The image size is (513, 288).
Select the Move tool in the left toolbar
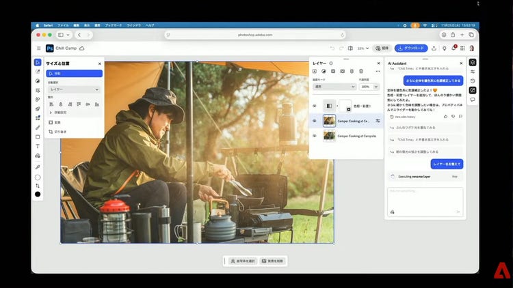pyautogui.click(x=38, y=62)
